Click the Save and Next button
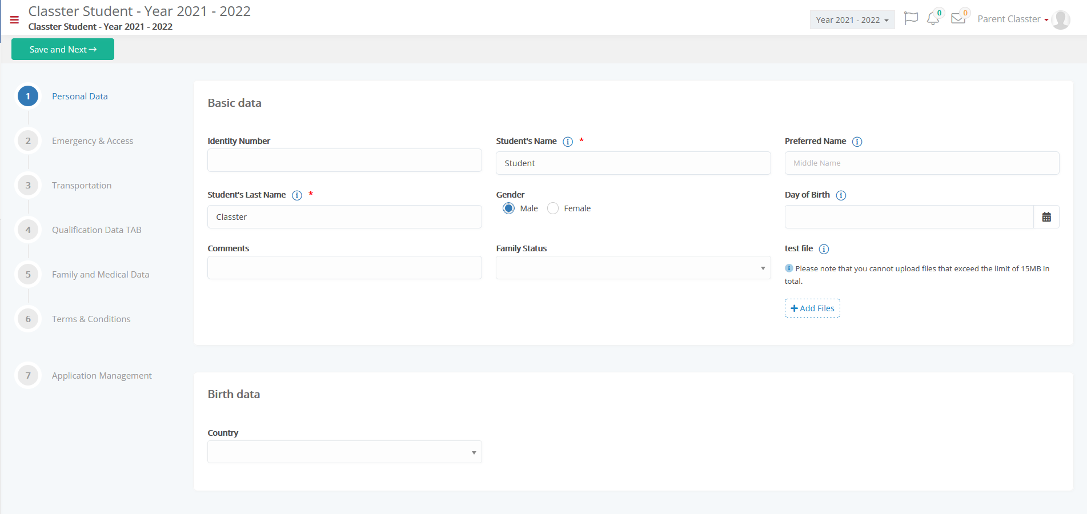Viewport: 1087px width, 514px height. pyautogui.click(x=63, y=49)
